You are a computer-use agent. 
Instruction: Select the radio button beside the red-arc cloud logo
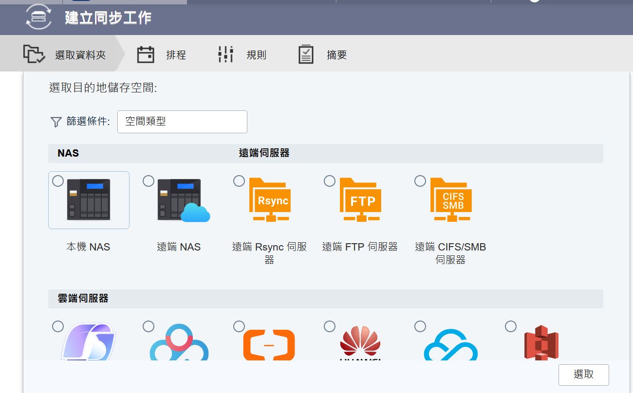click(x=149, y=326)
